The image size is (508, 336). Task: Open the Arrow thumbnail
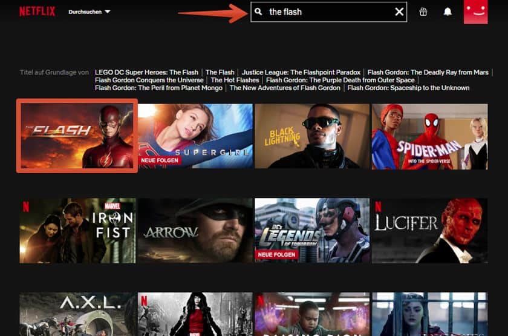pos(195,231)
